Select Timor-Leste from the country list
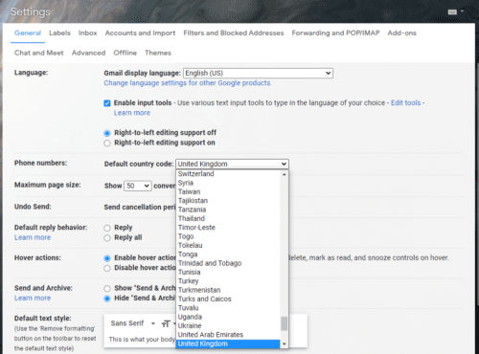 click(228, 228)
